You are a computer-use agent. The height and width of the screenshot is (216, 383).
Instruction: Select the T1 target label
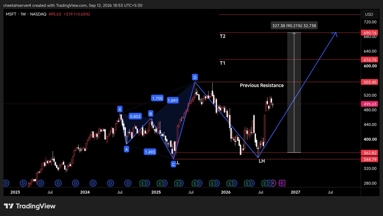pyautogui.click(x=222, y=63)
